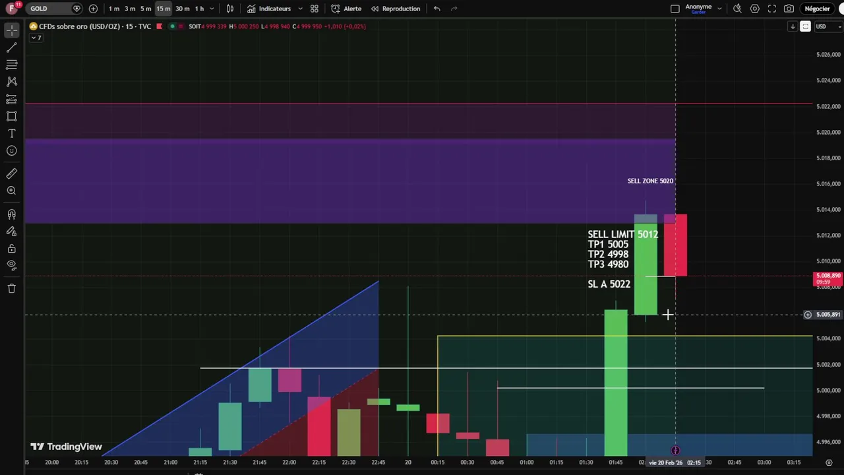Select the SELL LIMIT 5012 text annotation

click(x=622, y=234)
